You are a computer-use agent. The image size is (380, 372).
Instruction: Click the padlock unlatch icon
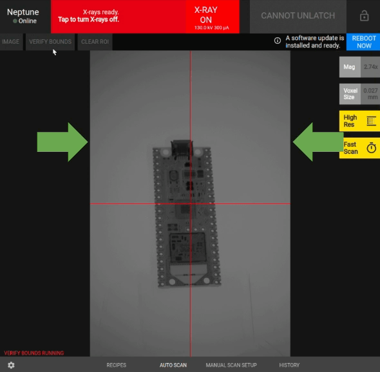click(x=364, y=16)
